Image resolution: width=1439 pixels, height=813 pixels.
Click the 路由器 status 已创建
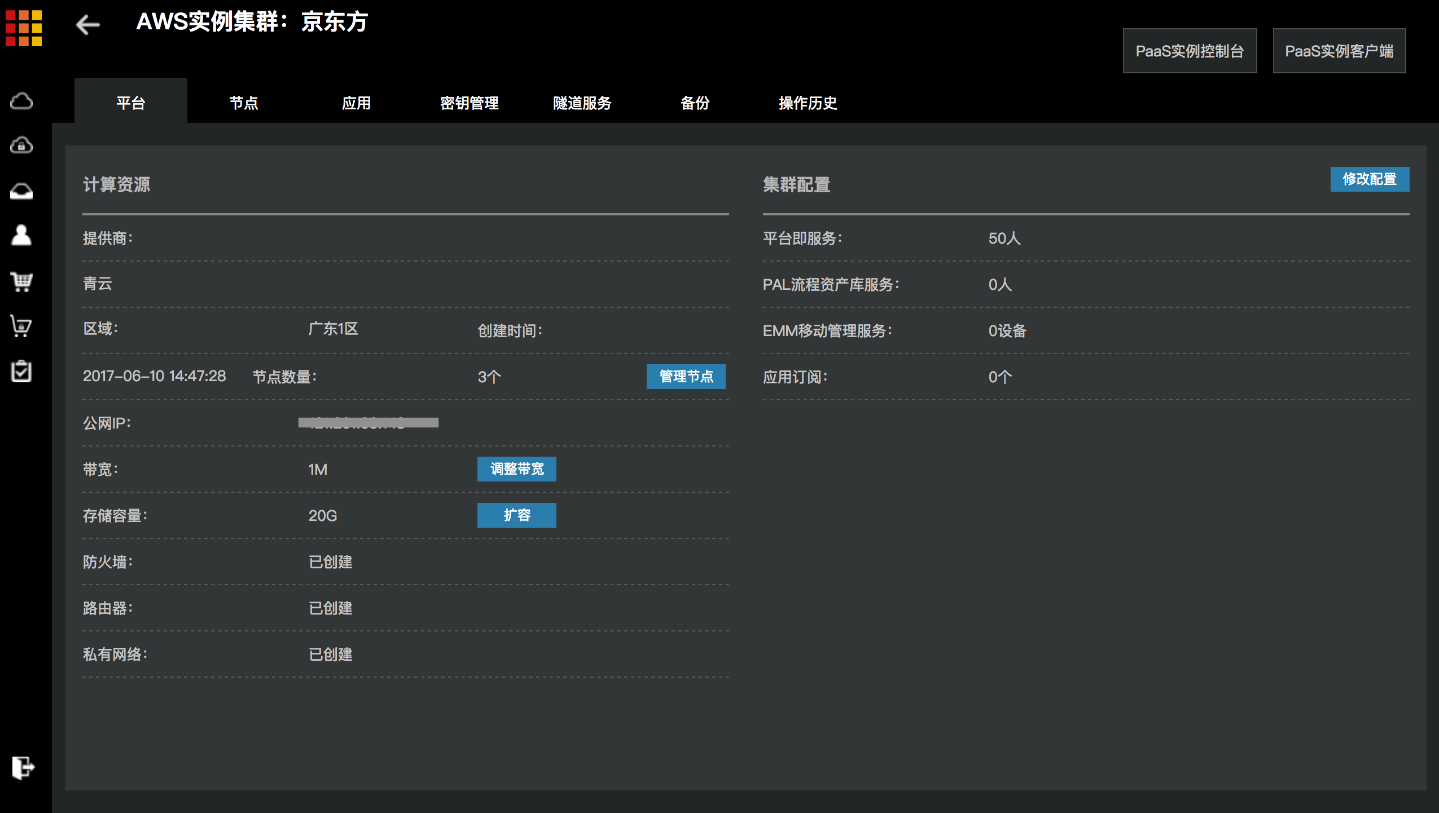(x=331, y=608)
